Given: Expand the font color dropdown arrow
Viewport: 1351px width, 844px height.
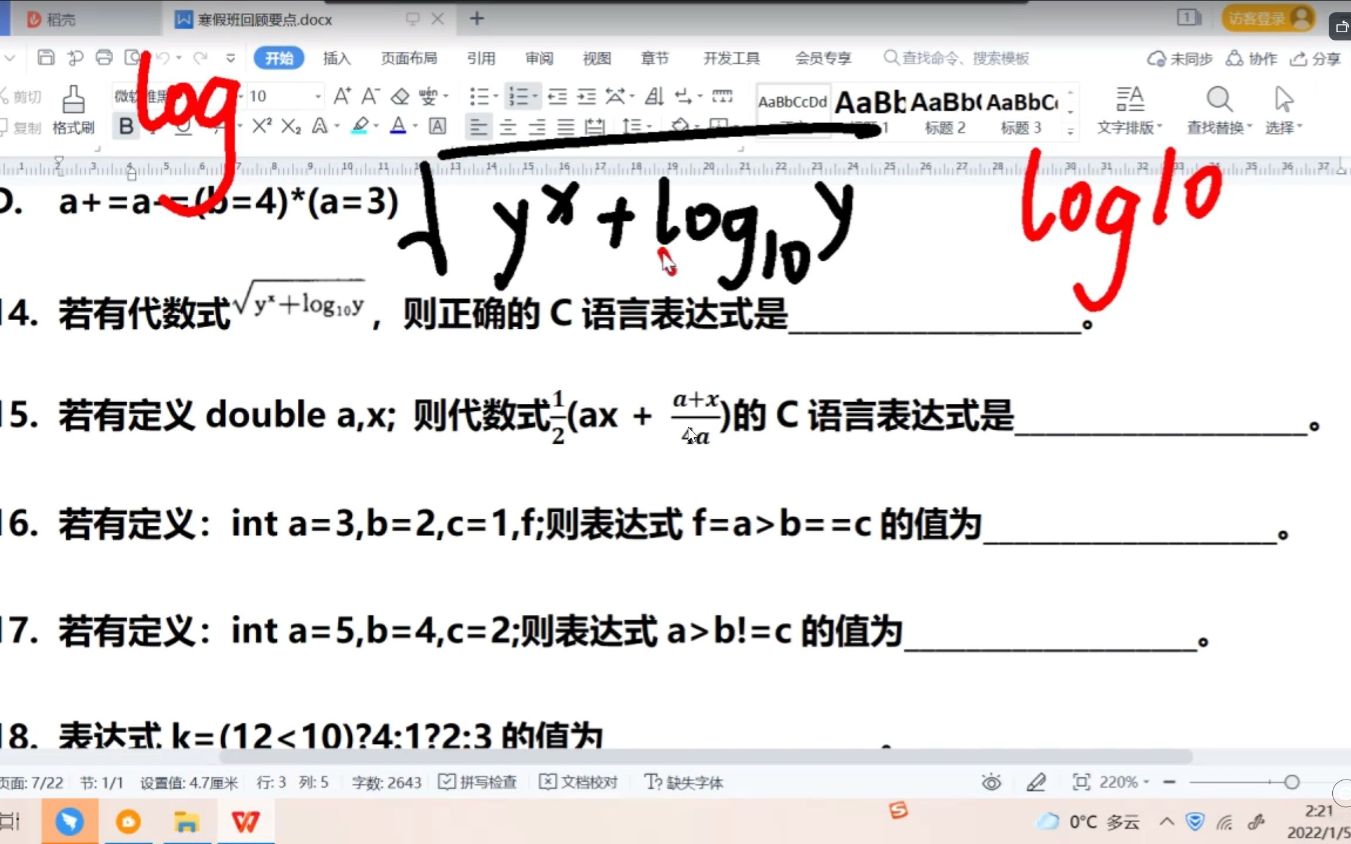Looking at the screenshot, I should click(x=415, y=126).
